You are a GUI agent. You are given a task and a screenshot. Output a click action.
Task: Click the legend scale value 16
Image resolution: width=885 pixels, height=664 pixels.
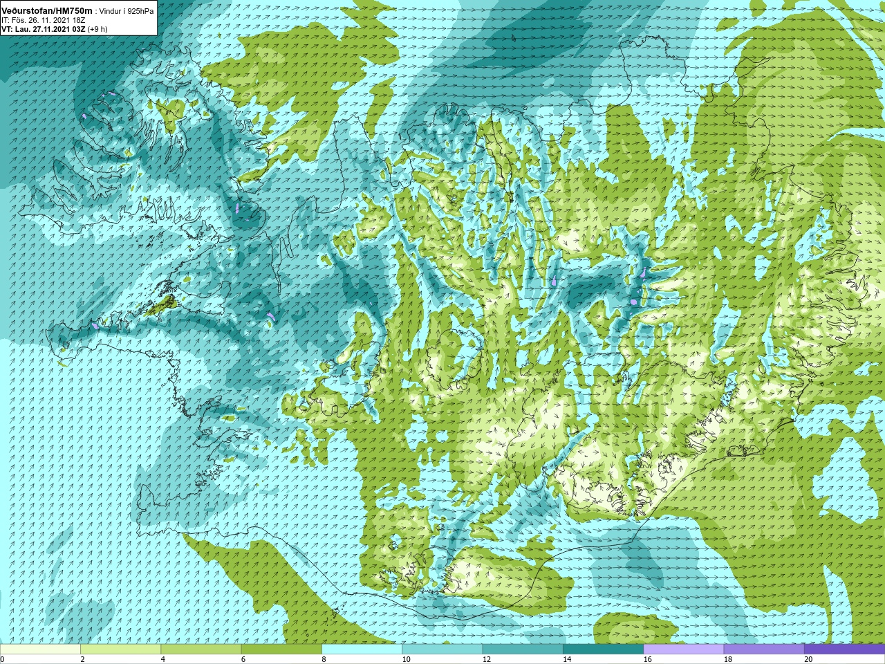pyautogui.click(x=647, y=659)
